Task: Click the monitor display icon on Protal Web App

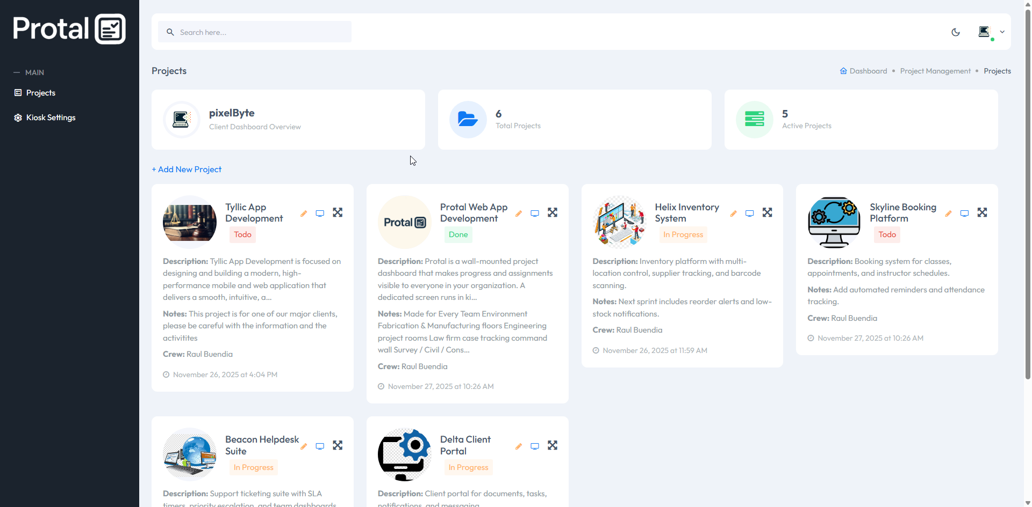Action: click(x=534, y=213)
